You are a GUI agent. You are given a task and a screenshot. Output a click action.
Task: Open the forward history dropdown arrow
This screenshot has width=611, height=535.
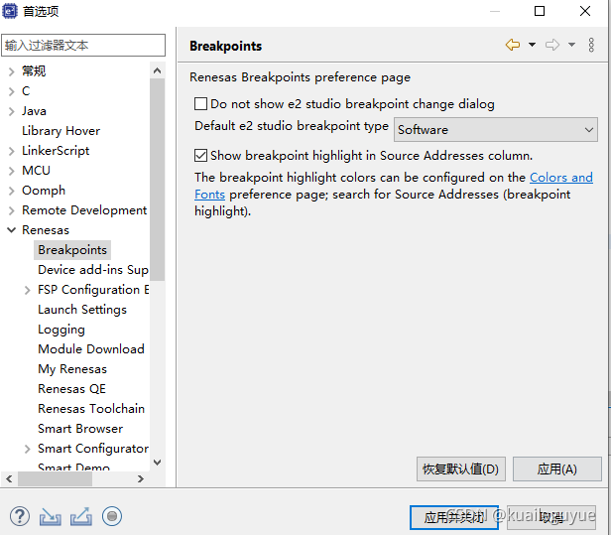point(571,45)
